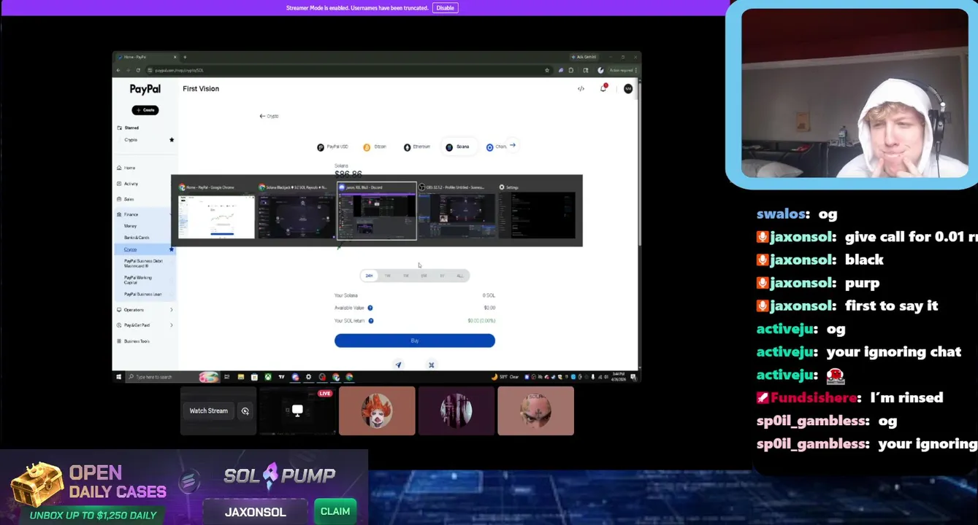Open Task View on the taskbar

pyautogui.click(x=227, y=377)
